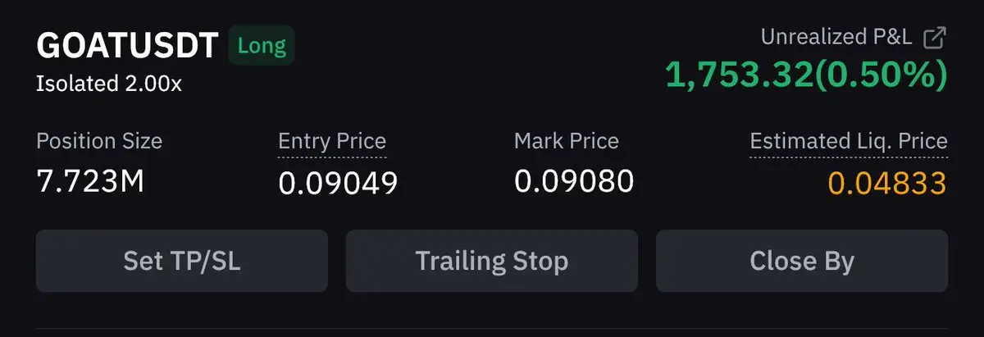
Task: Click the 1,753.32(0.50%) profit value
Action: pyautogui.click(x=806, y=75)
